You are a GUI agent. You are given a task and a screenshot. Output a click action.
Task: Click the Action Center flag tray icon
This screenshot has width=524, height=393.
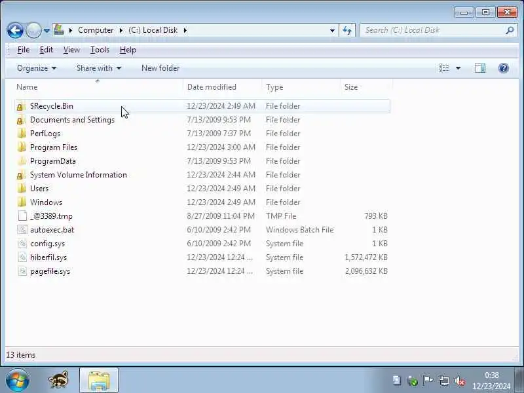click(x=428, y=381)
